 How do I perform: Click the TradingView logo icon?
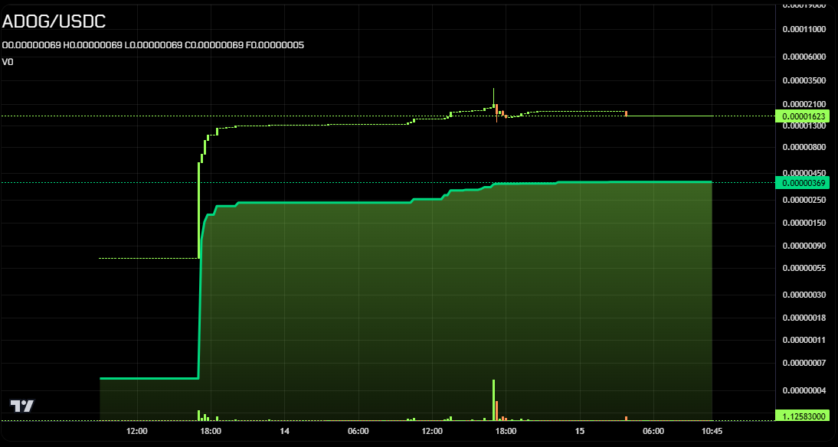click(x=22, y=406)
